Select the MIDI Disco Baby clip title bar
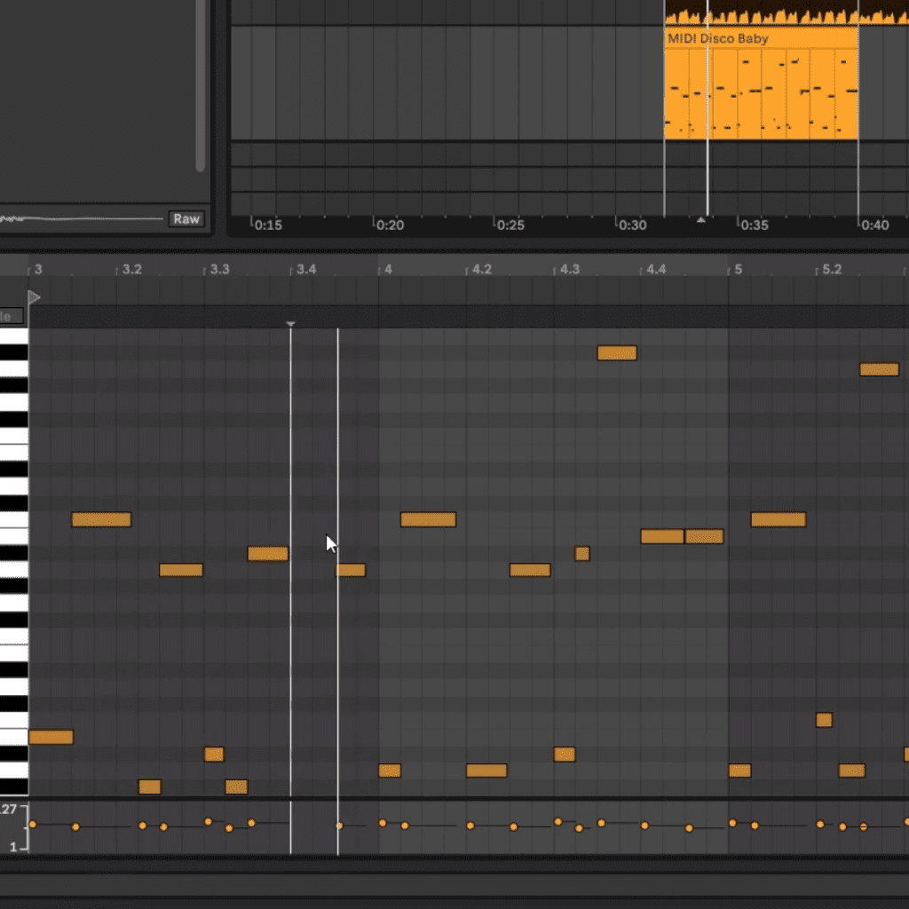The image size is (909, 909). pos(761,38)
